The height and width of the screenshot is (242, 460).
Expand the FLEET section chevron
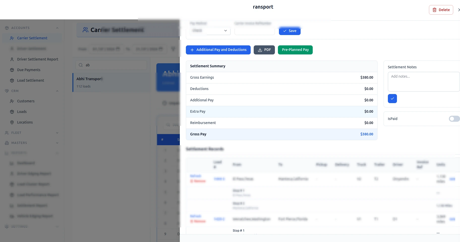[x=57, y=133]
